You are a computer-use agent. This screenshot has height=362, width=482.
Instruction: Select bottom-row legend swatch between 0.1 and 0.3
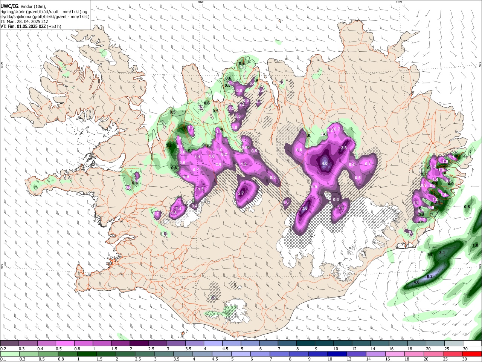10,354
